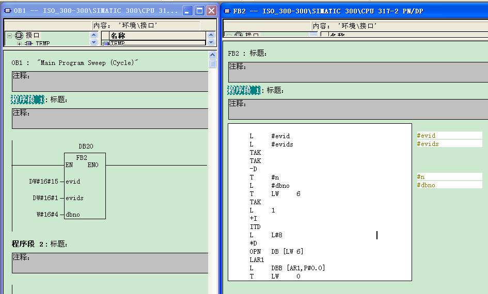488x294 pixels.
Task: Click network 1 comment box in OB1
Action: tap(110, 119)
